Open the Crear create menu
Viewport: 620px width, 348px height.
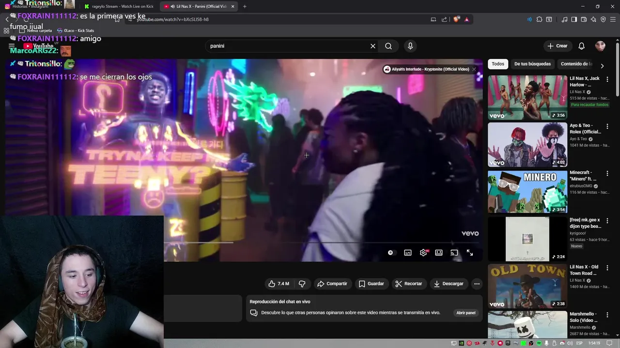tap(557, 46)
